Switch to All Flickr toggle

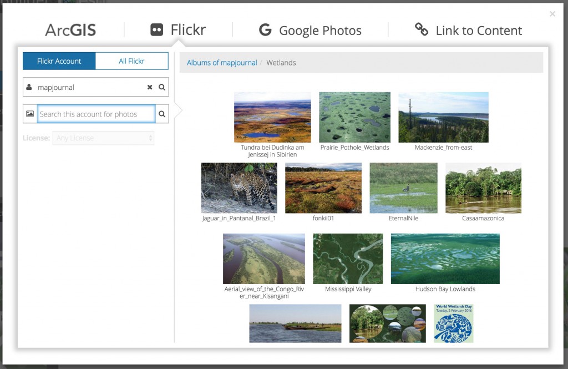131,61
